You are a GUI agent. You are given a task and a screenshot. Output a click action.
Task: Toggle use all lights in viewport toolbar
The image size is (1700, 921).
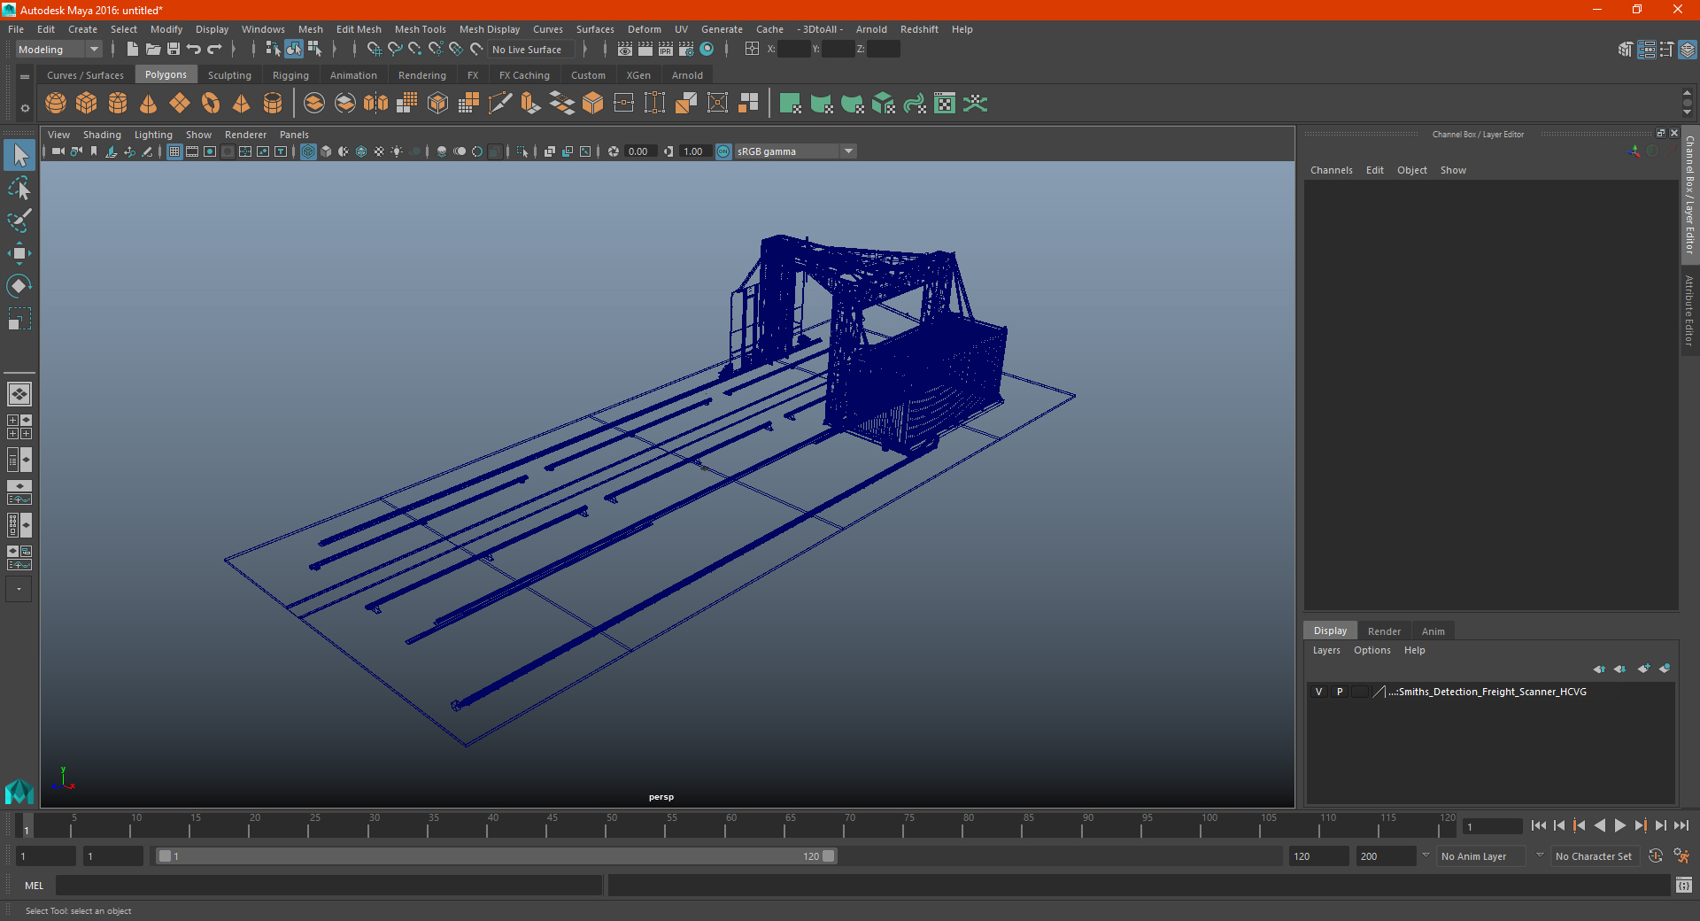(x=397, y=151)
